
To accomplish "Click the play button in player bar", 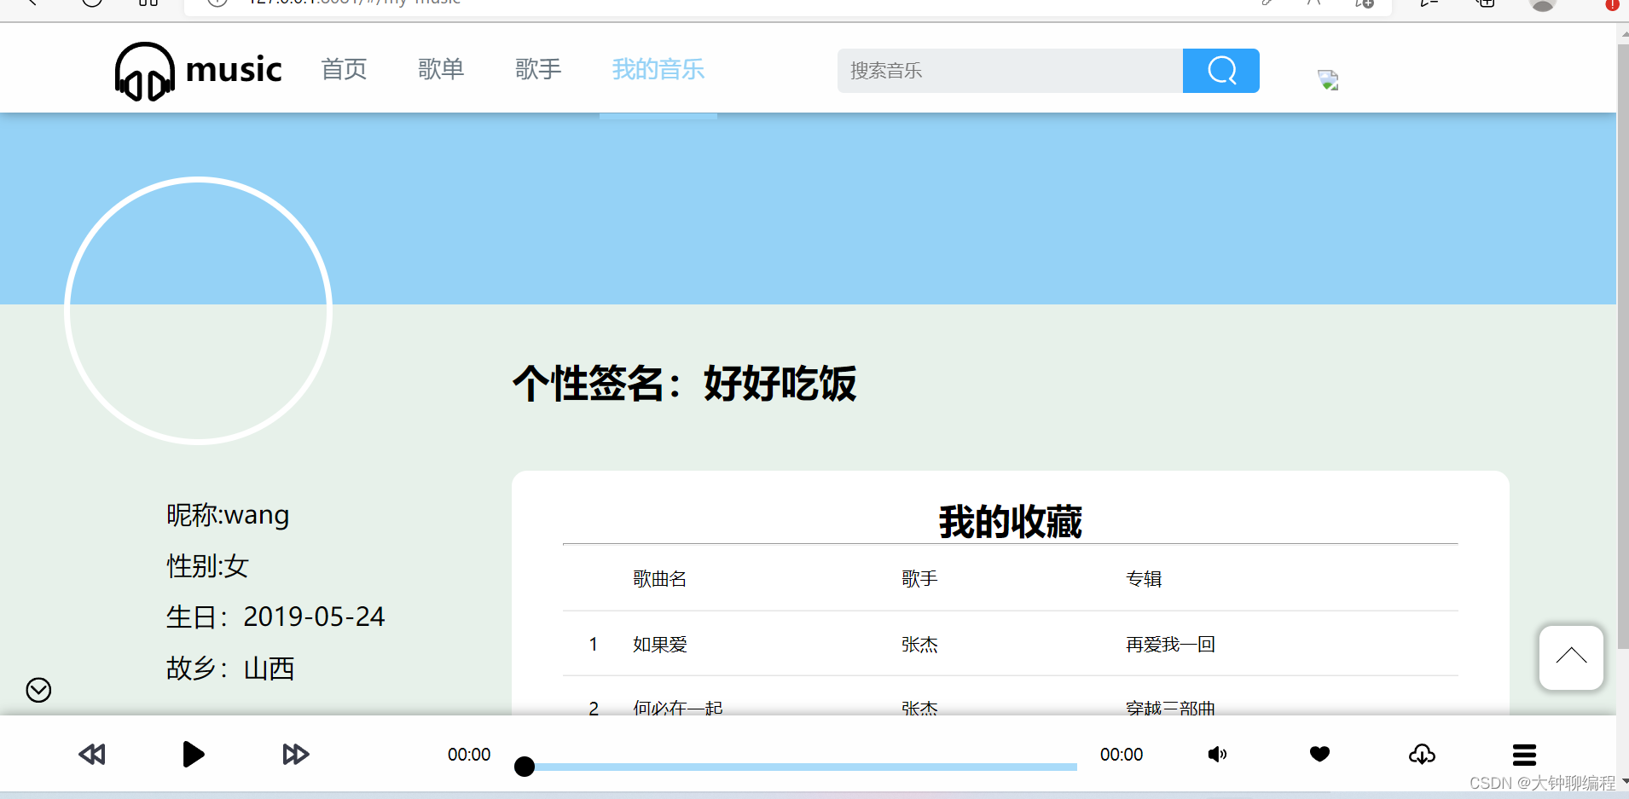I will 194,754.
